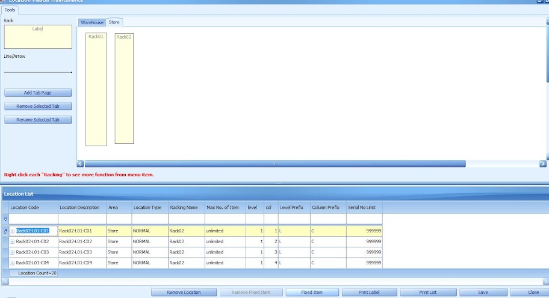This screenshot has width=549, height=298.
Task: Click Location Description filter input field
Action: point(82,219)
